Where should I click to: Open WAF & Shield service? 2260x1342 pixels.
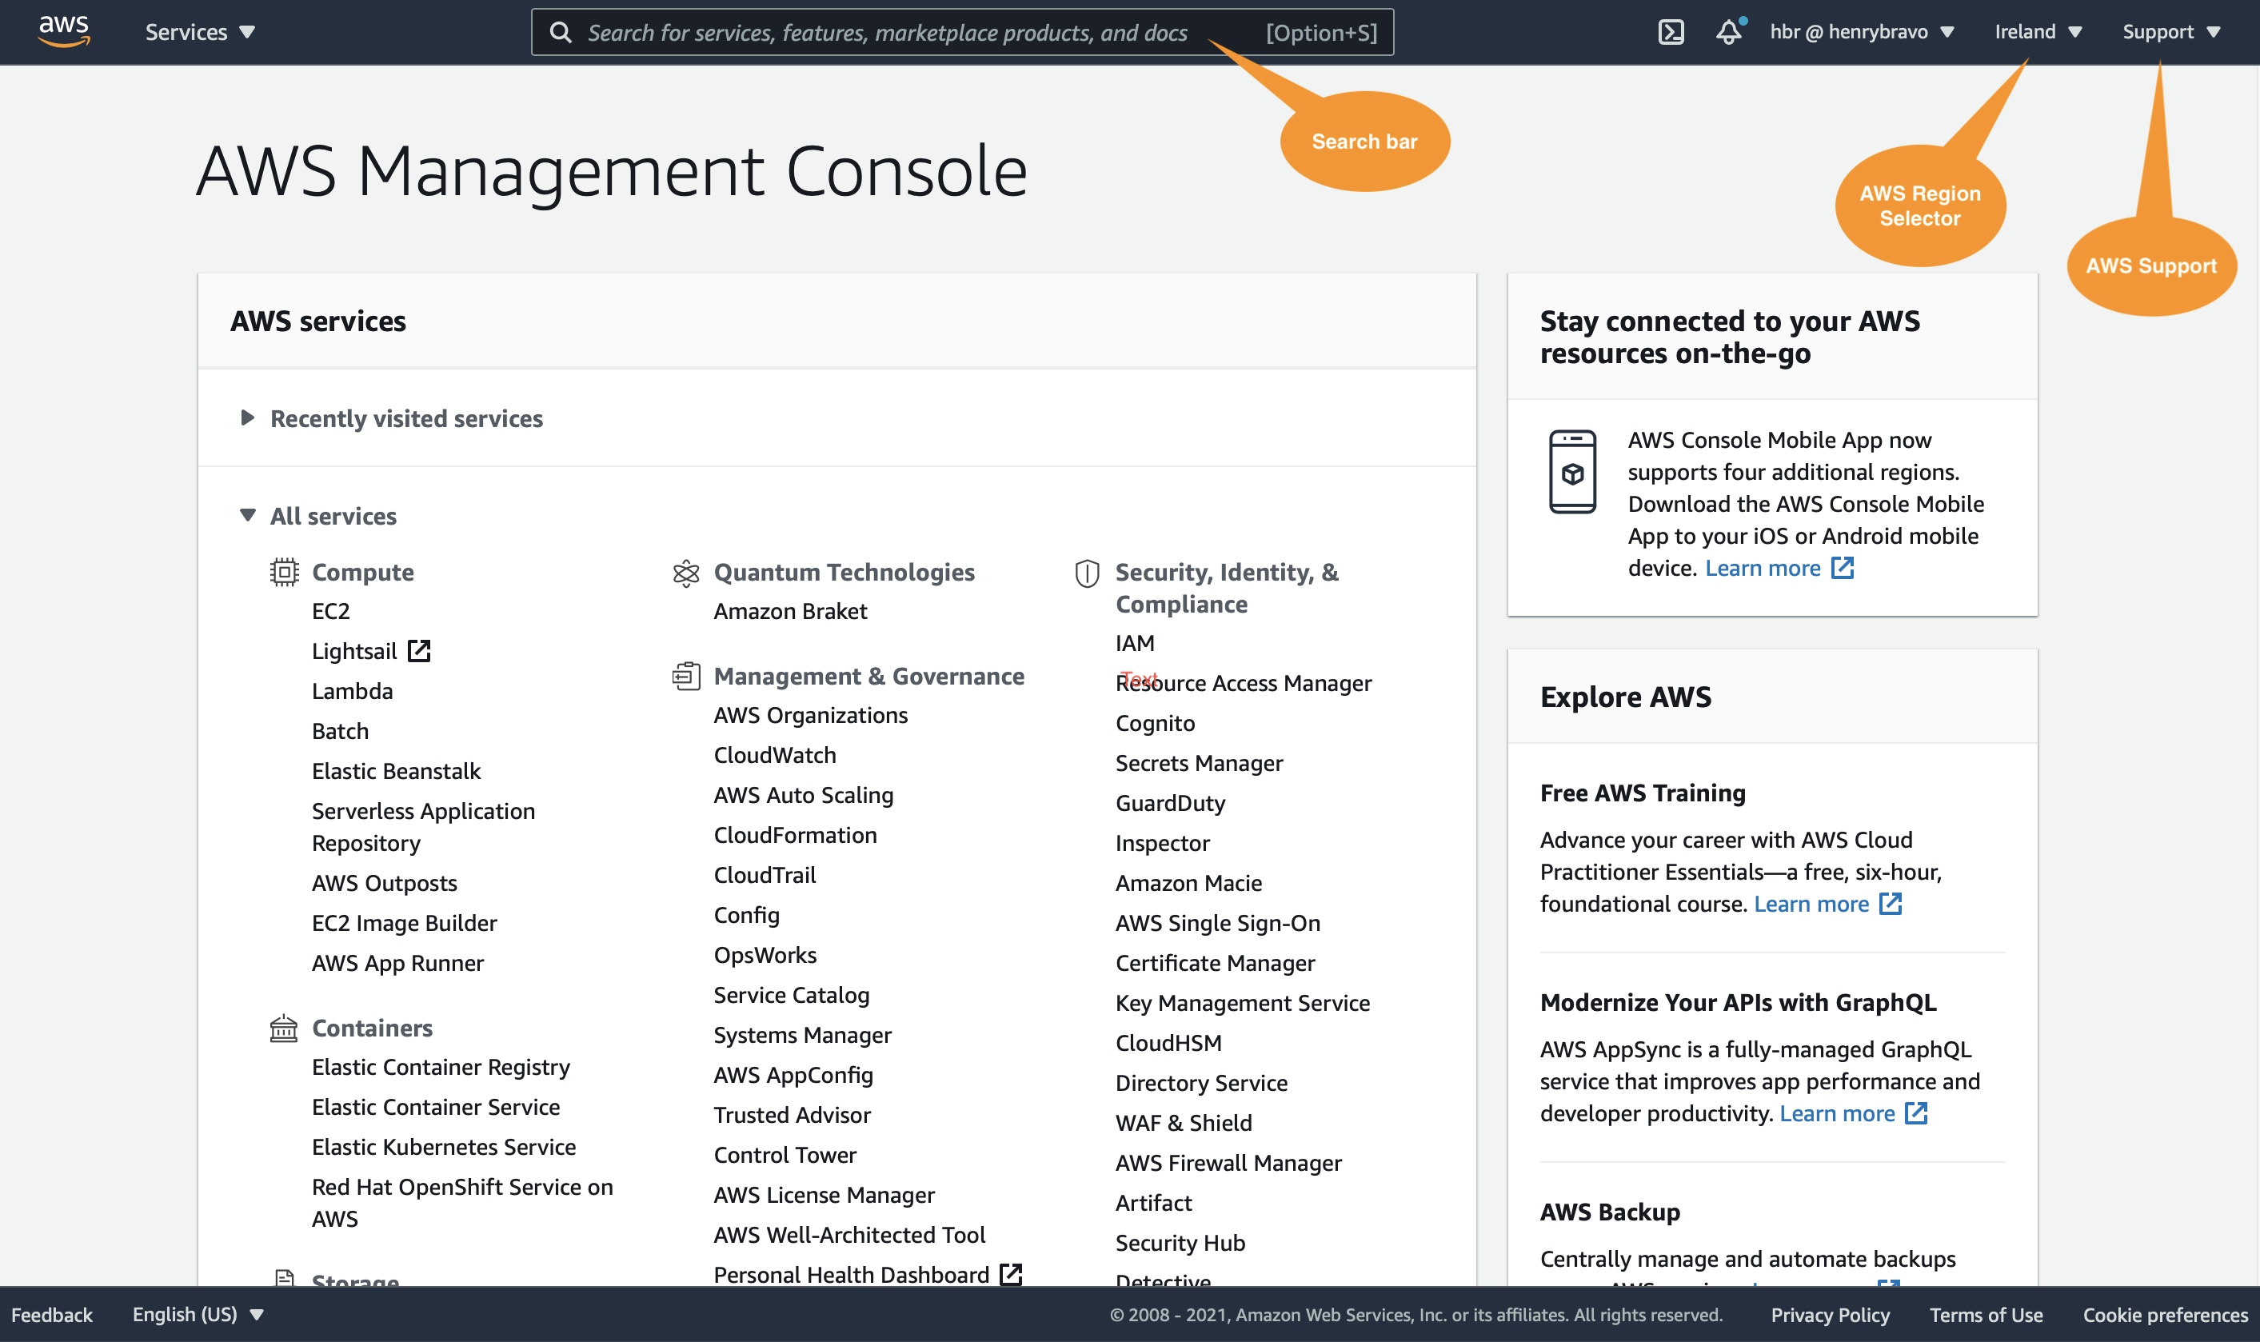point(1184,1123)
